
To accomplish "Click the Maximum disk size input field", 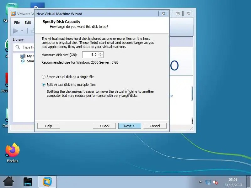I will [x=90, y=55].
